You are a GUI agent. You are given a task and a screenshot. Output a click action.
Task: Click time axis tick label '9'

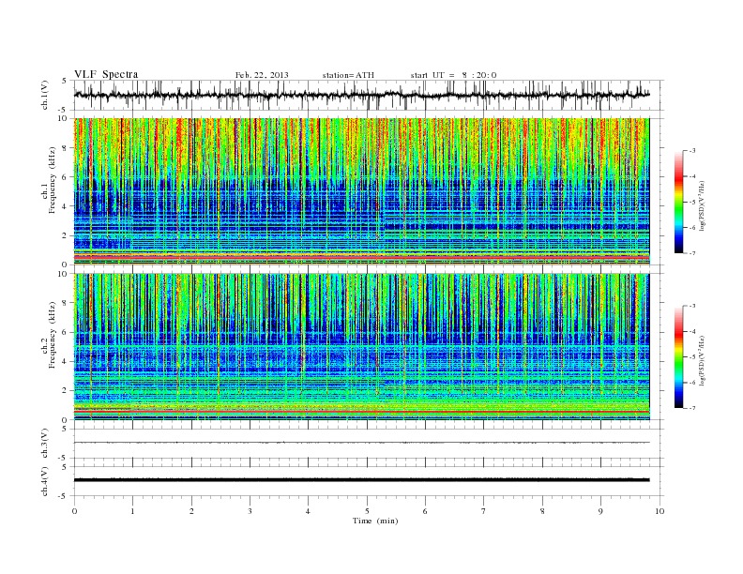(x=600, y=511)
